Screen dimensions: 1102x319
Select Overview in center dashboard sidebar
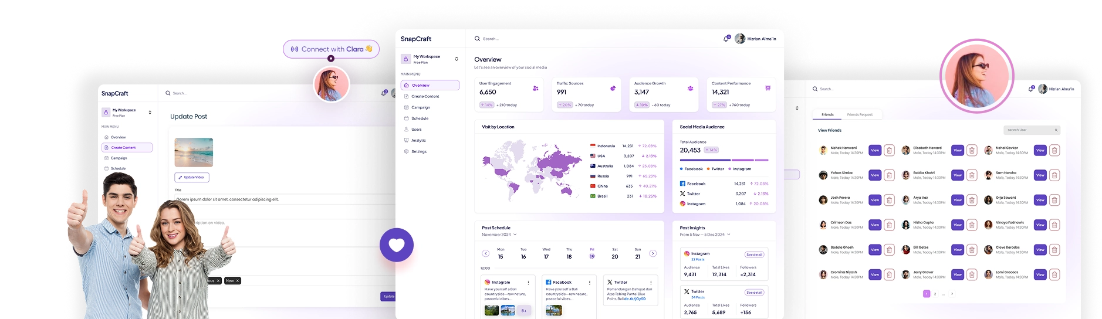tap(430, 86)
